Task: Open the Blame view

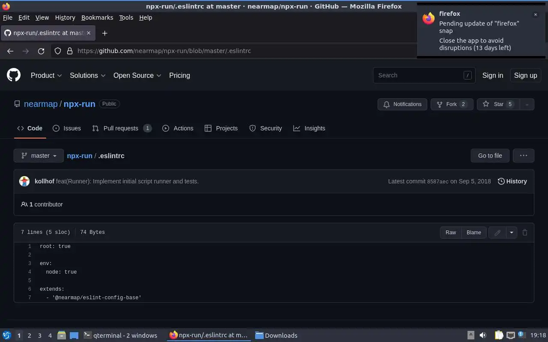Action: [474, 233]
